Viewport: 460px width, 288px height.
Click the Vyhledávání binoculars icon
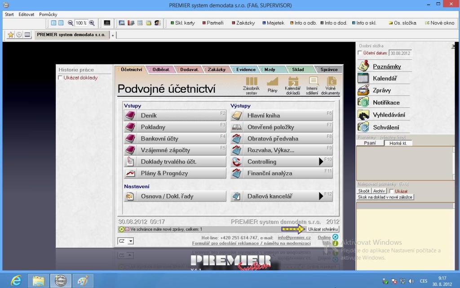click(363, 115)
